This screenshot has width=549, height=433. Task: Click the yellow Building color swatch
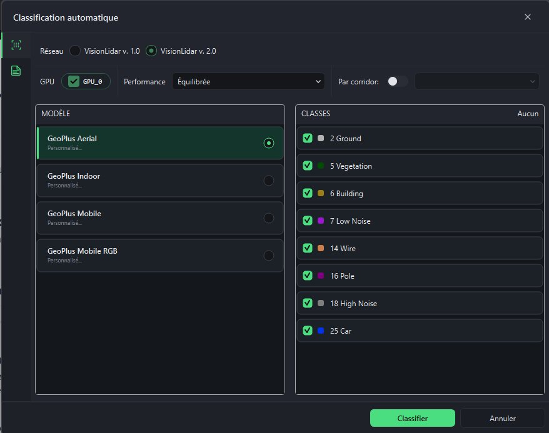[x=321, y=193]
